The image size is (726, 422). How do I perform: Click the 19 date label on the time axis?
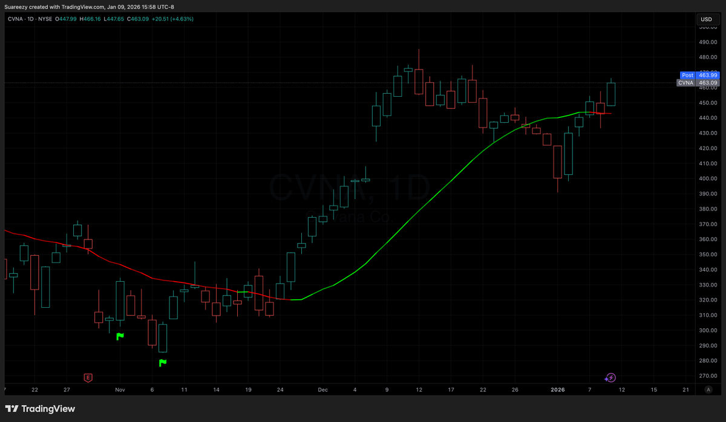(248, 390)
